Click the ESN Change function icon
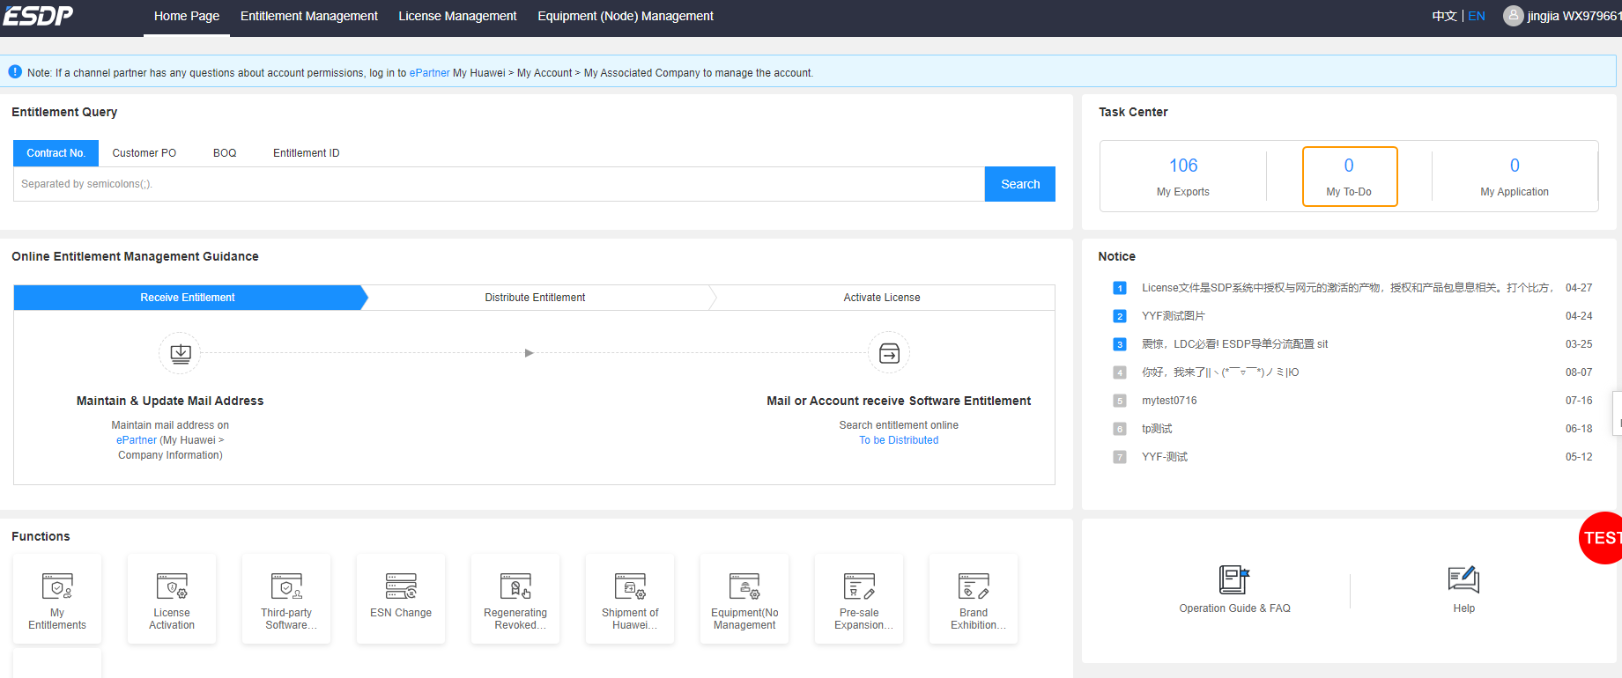 coord(401,587)
